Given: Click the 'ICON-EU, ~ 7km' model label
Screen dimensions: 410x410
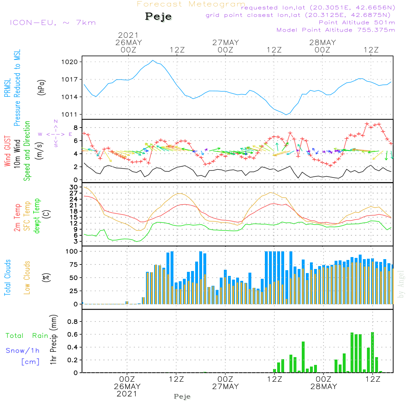Looking at the screenshot, I should click(53, 23).
